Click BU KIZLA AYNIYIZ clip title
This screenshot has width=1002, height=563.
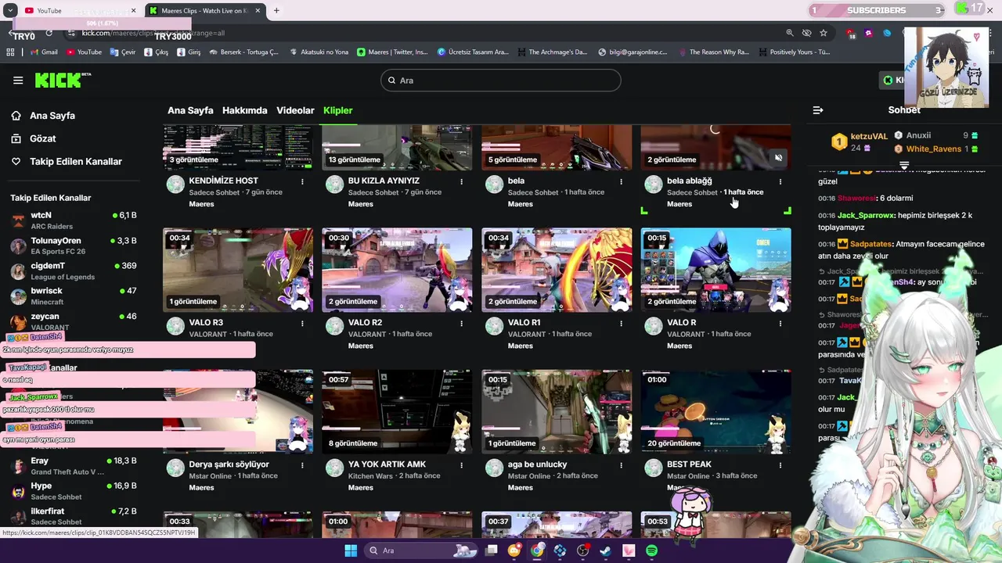384,181
